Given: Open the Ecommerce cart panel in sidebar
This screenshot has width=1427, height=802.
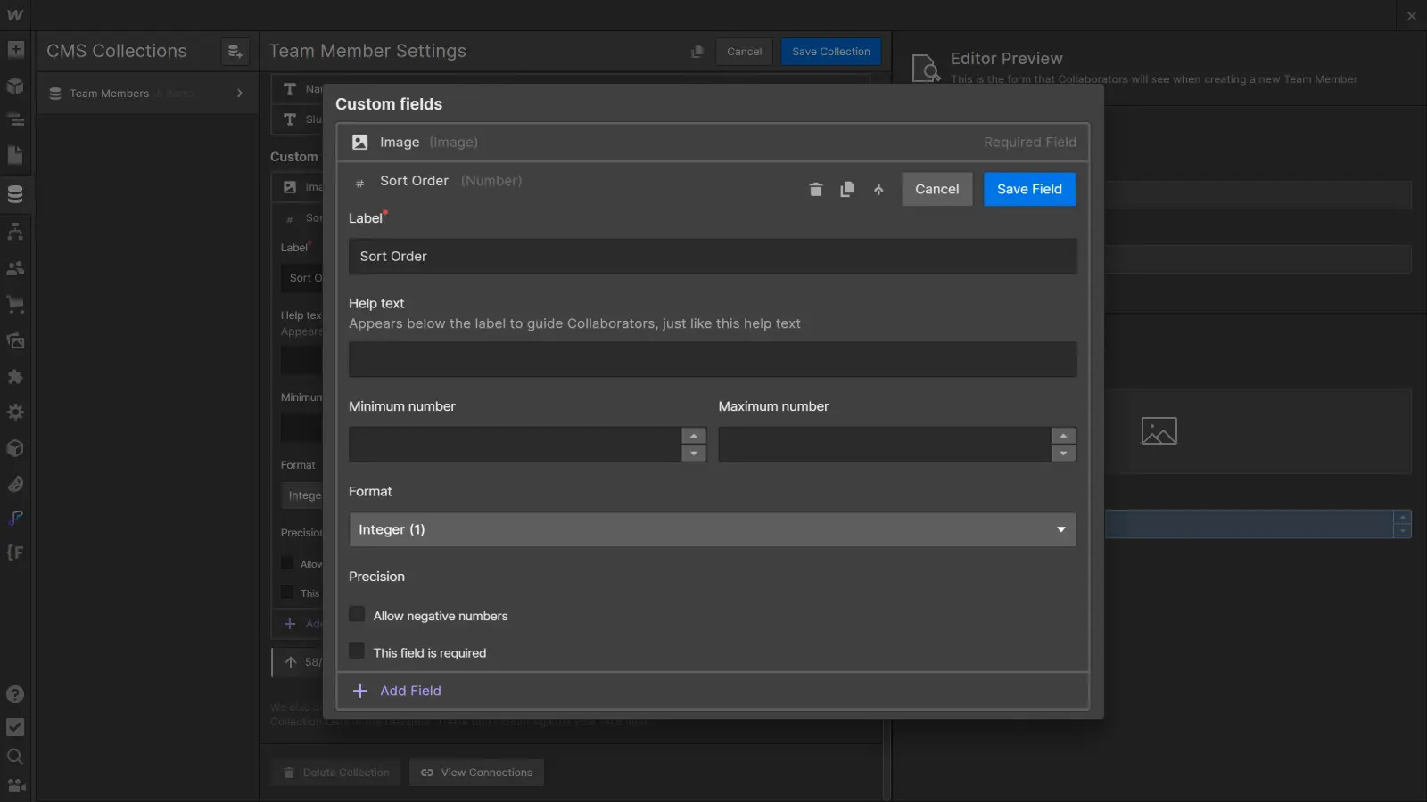Looking at the screenshot, I should pos(15,304).
